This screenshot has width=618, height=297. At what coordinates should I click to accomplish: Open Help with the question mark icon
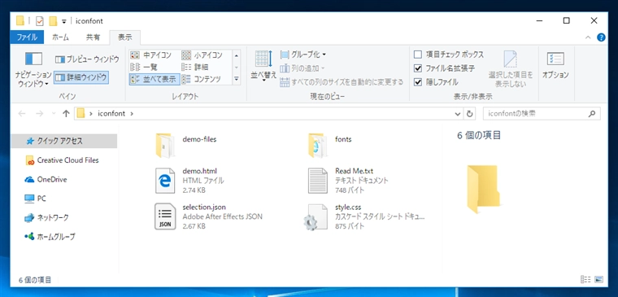pos(601,37)
